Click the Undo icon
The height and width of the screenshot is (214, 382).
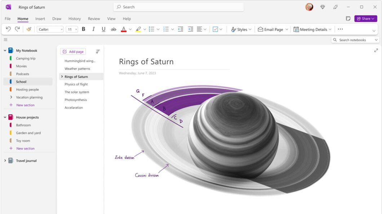[7, 29]
